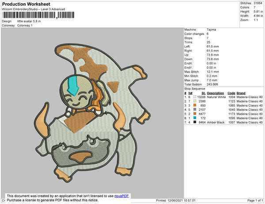Select the color swatch for code 1123
This screenshot has width=265, height=204.
point(195,101)
